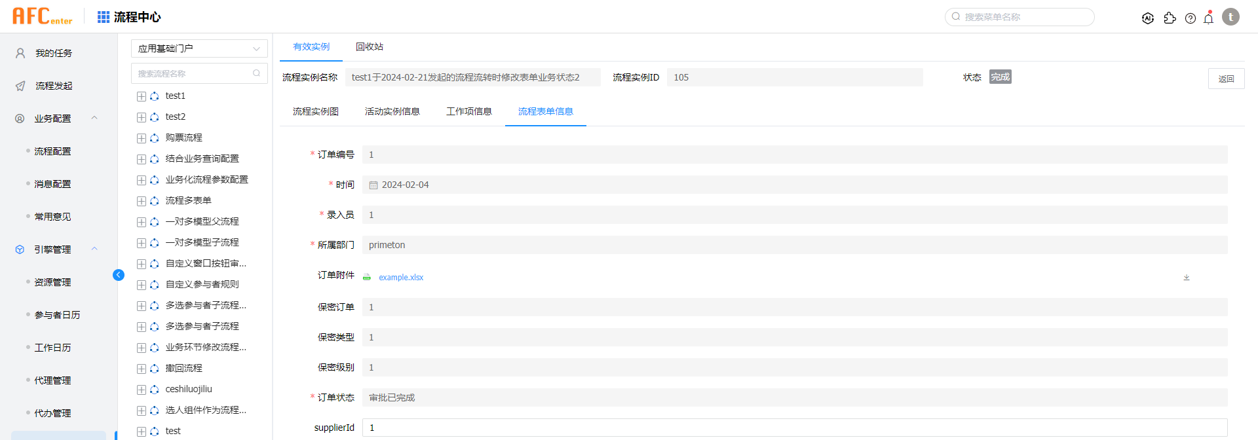1258x440 pixels.
Task: Expand the 购票流程 tree node
Action: (142, 138)
